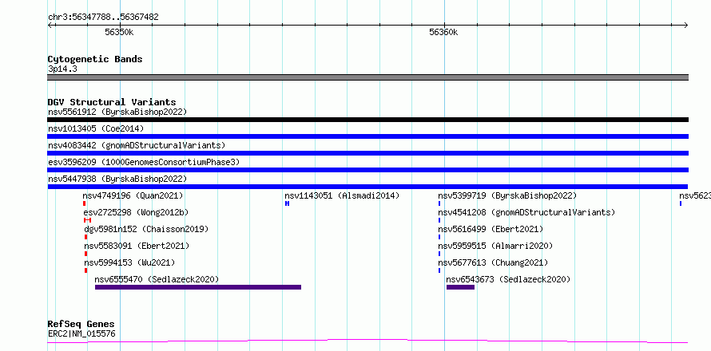The width and height of the screenshot is (711, 351).
Task: Click the nsv6555470 (Sedlazeck2020) label
Action: pyautogui.click(x=157, y=279)
